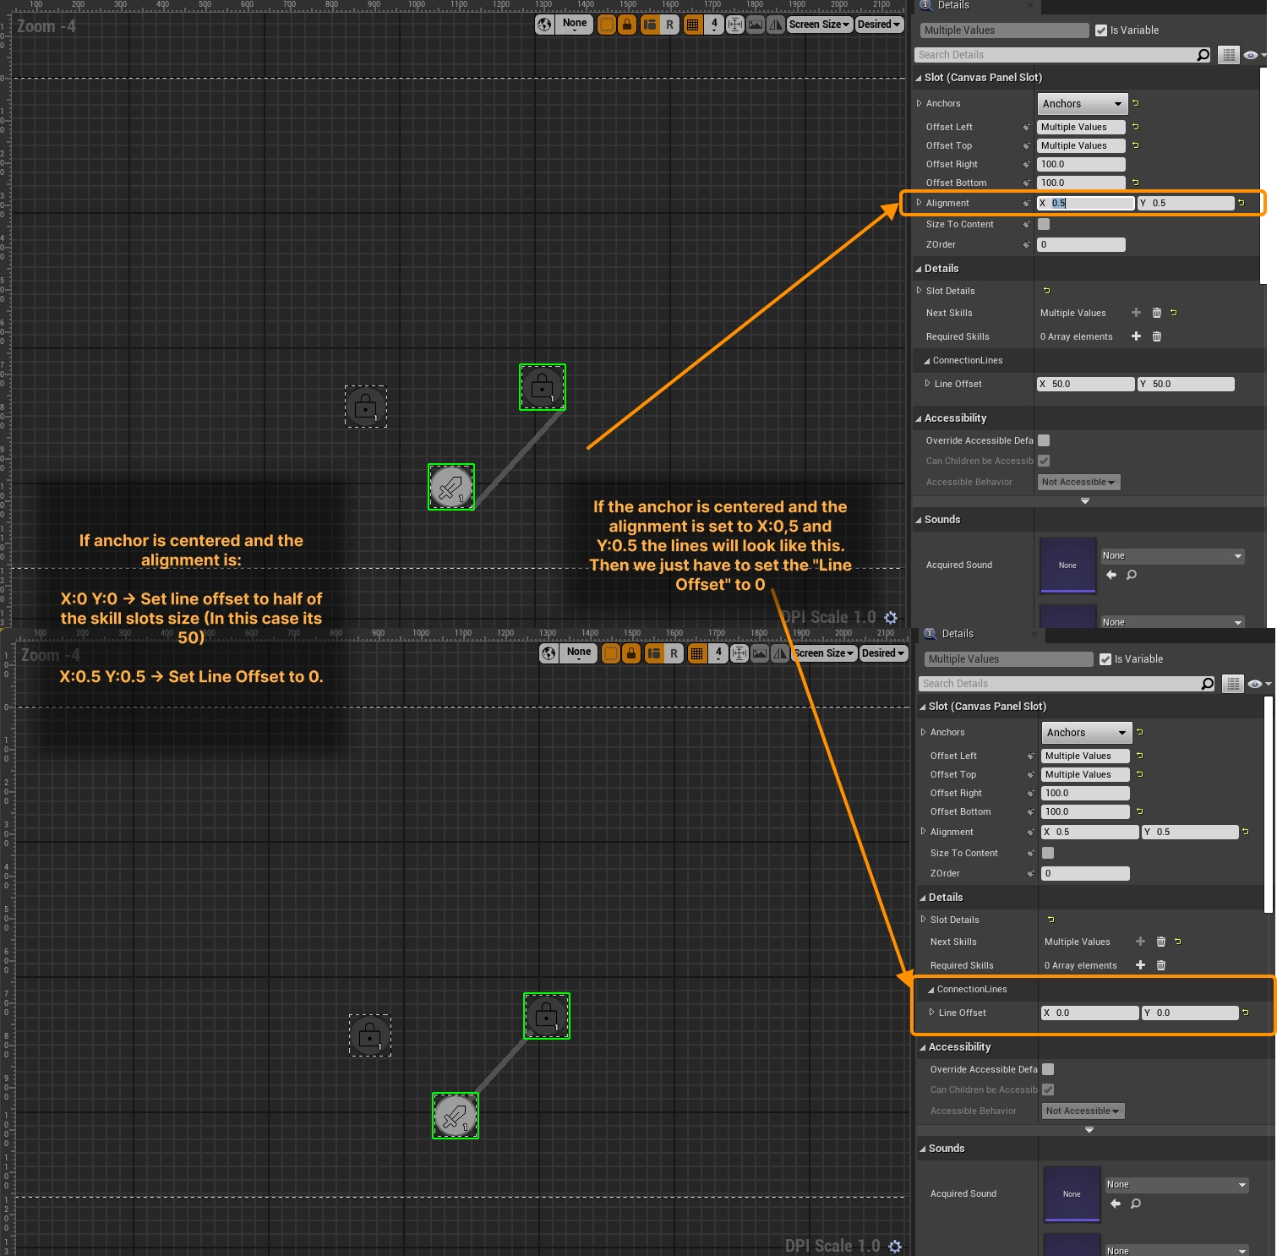The width and height of the screenshot is (1277, 1256).
Task: Reset Line Offset with the yellow arrow icon
Action: click(1245, 1013)
